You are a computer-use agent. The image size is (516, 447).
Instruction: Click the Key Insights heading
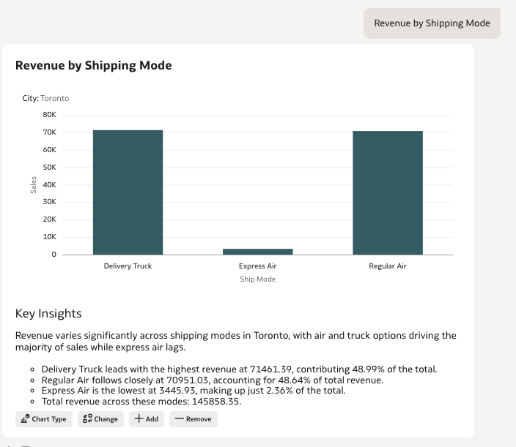pyautogui.click(x=48, y=314)
